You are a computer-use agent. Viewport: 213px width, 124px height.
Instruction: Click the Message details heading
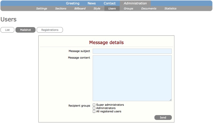point(106,42)
